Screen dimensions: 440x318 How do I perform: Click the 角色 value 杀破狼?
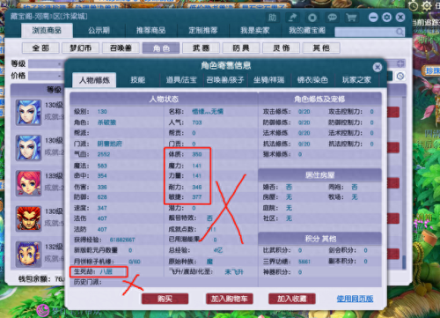point(106,122)
